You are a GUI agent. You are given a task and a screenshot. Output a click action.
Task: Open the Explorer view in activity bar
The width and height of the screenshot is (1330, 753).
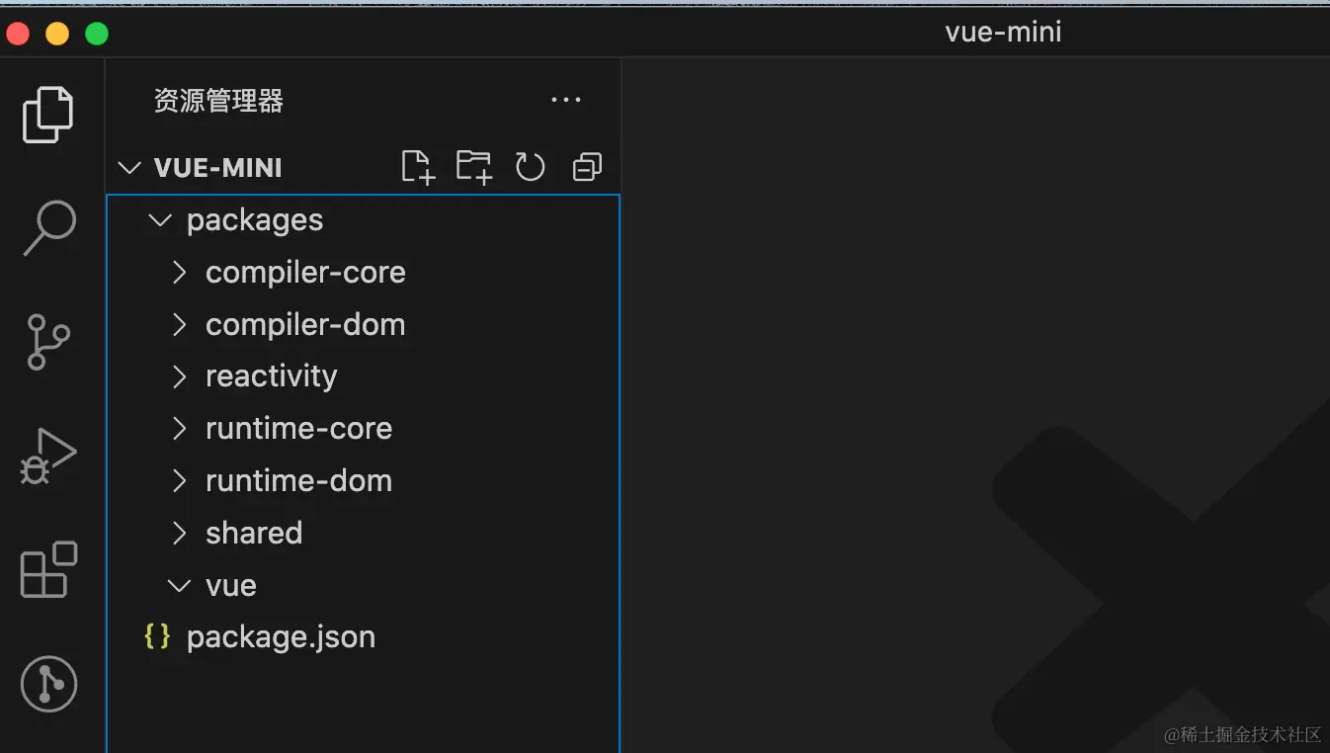pyautogui.click(x=48, y=115)
